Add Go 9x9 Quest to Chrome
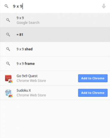 93,78
